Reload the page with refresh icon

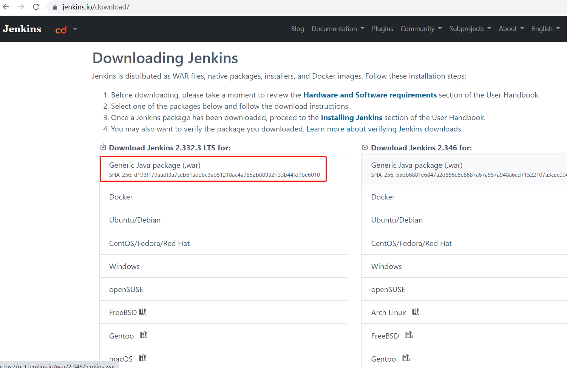(x=36, y=7)
